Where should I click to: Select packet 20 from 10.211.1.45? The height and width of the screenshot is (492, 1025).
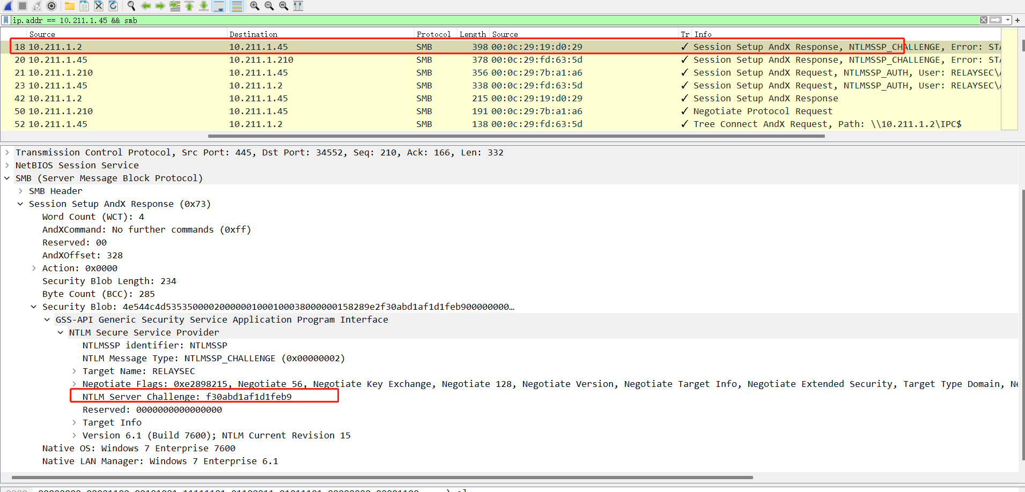tap(500, 59)
